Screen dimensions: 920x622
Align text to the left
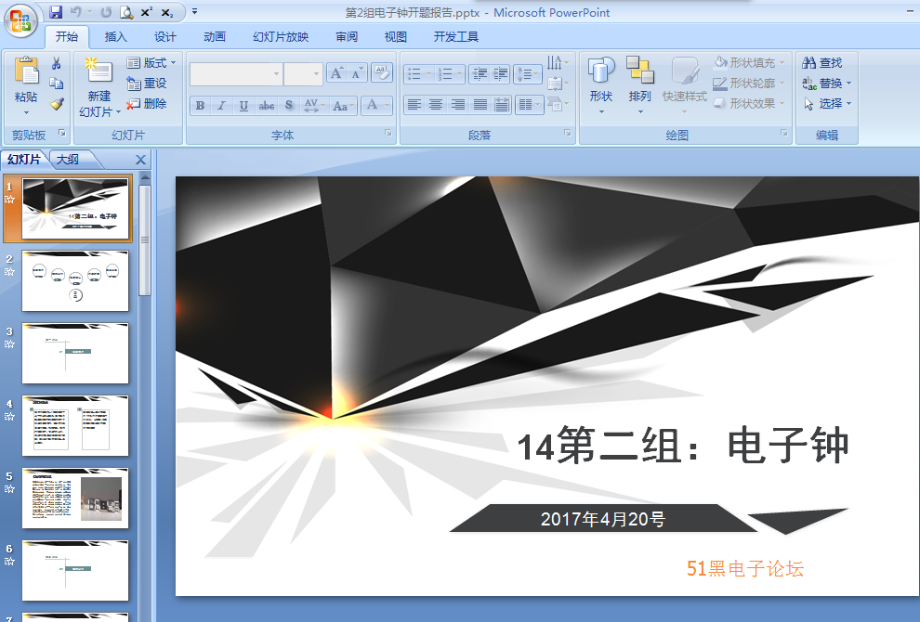click(x=414, y=105)
